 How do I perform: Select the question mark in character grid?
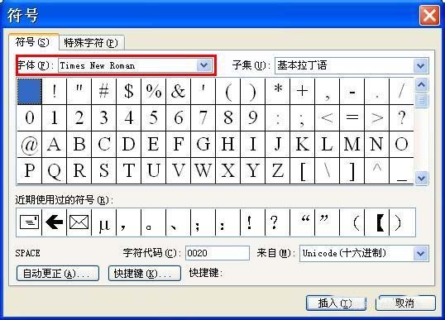[x=402, y=117]
